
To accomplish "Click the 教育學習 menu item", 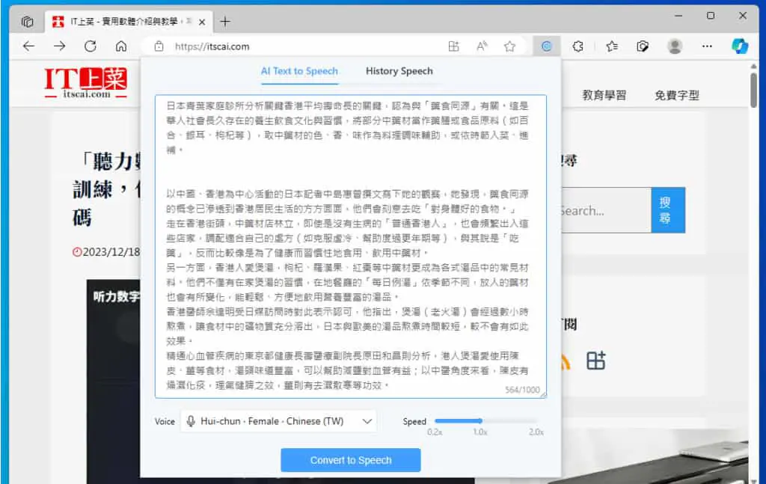I will pyautogui.click(x=604, y=95).
